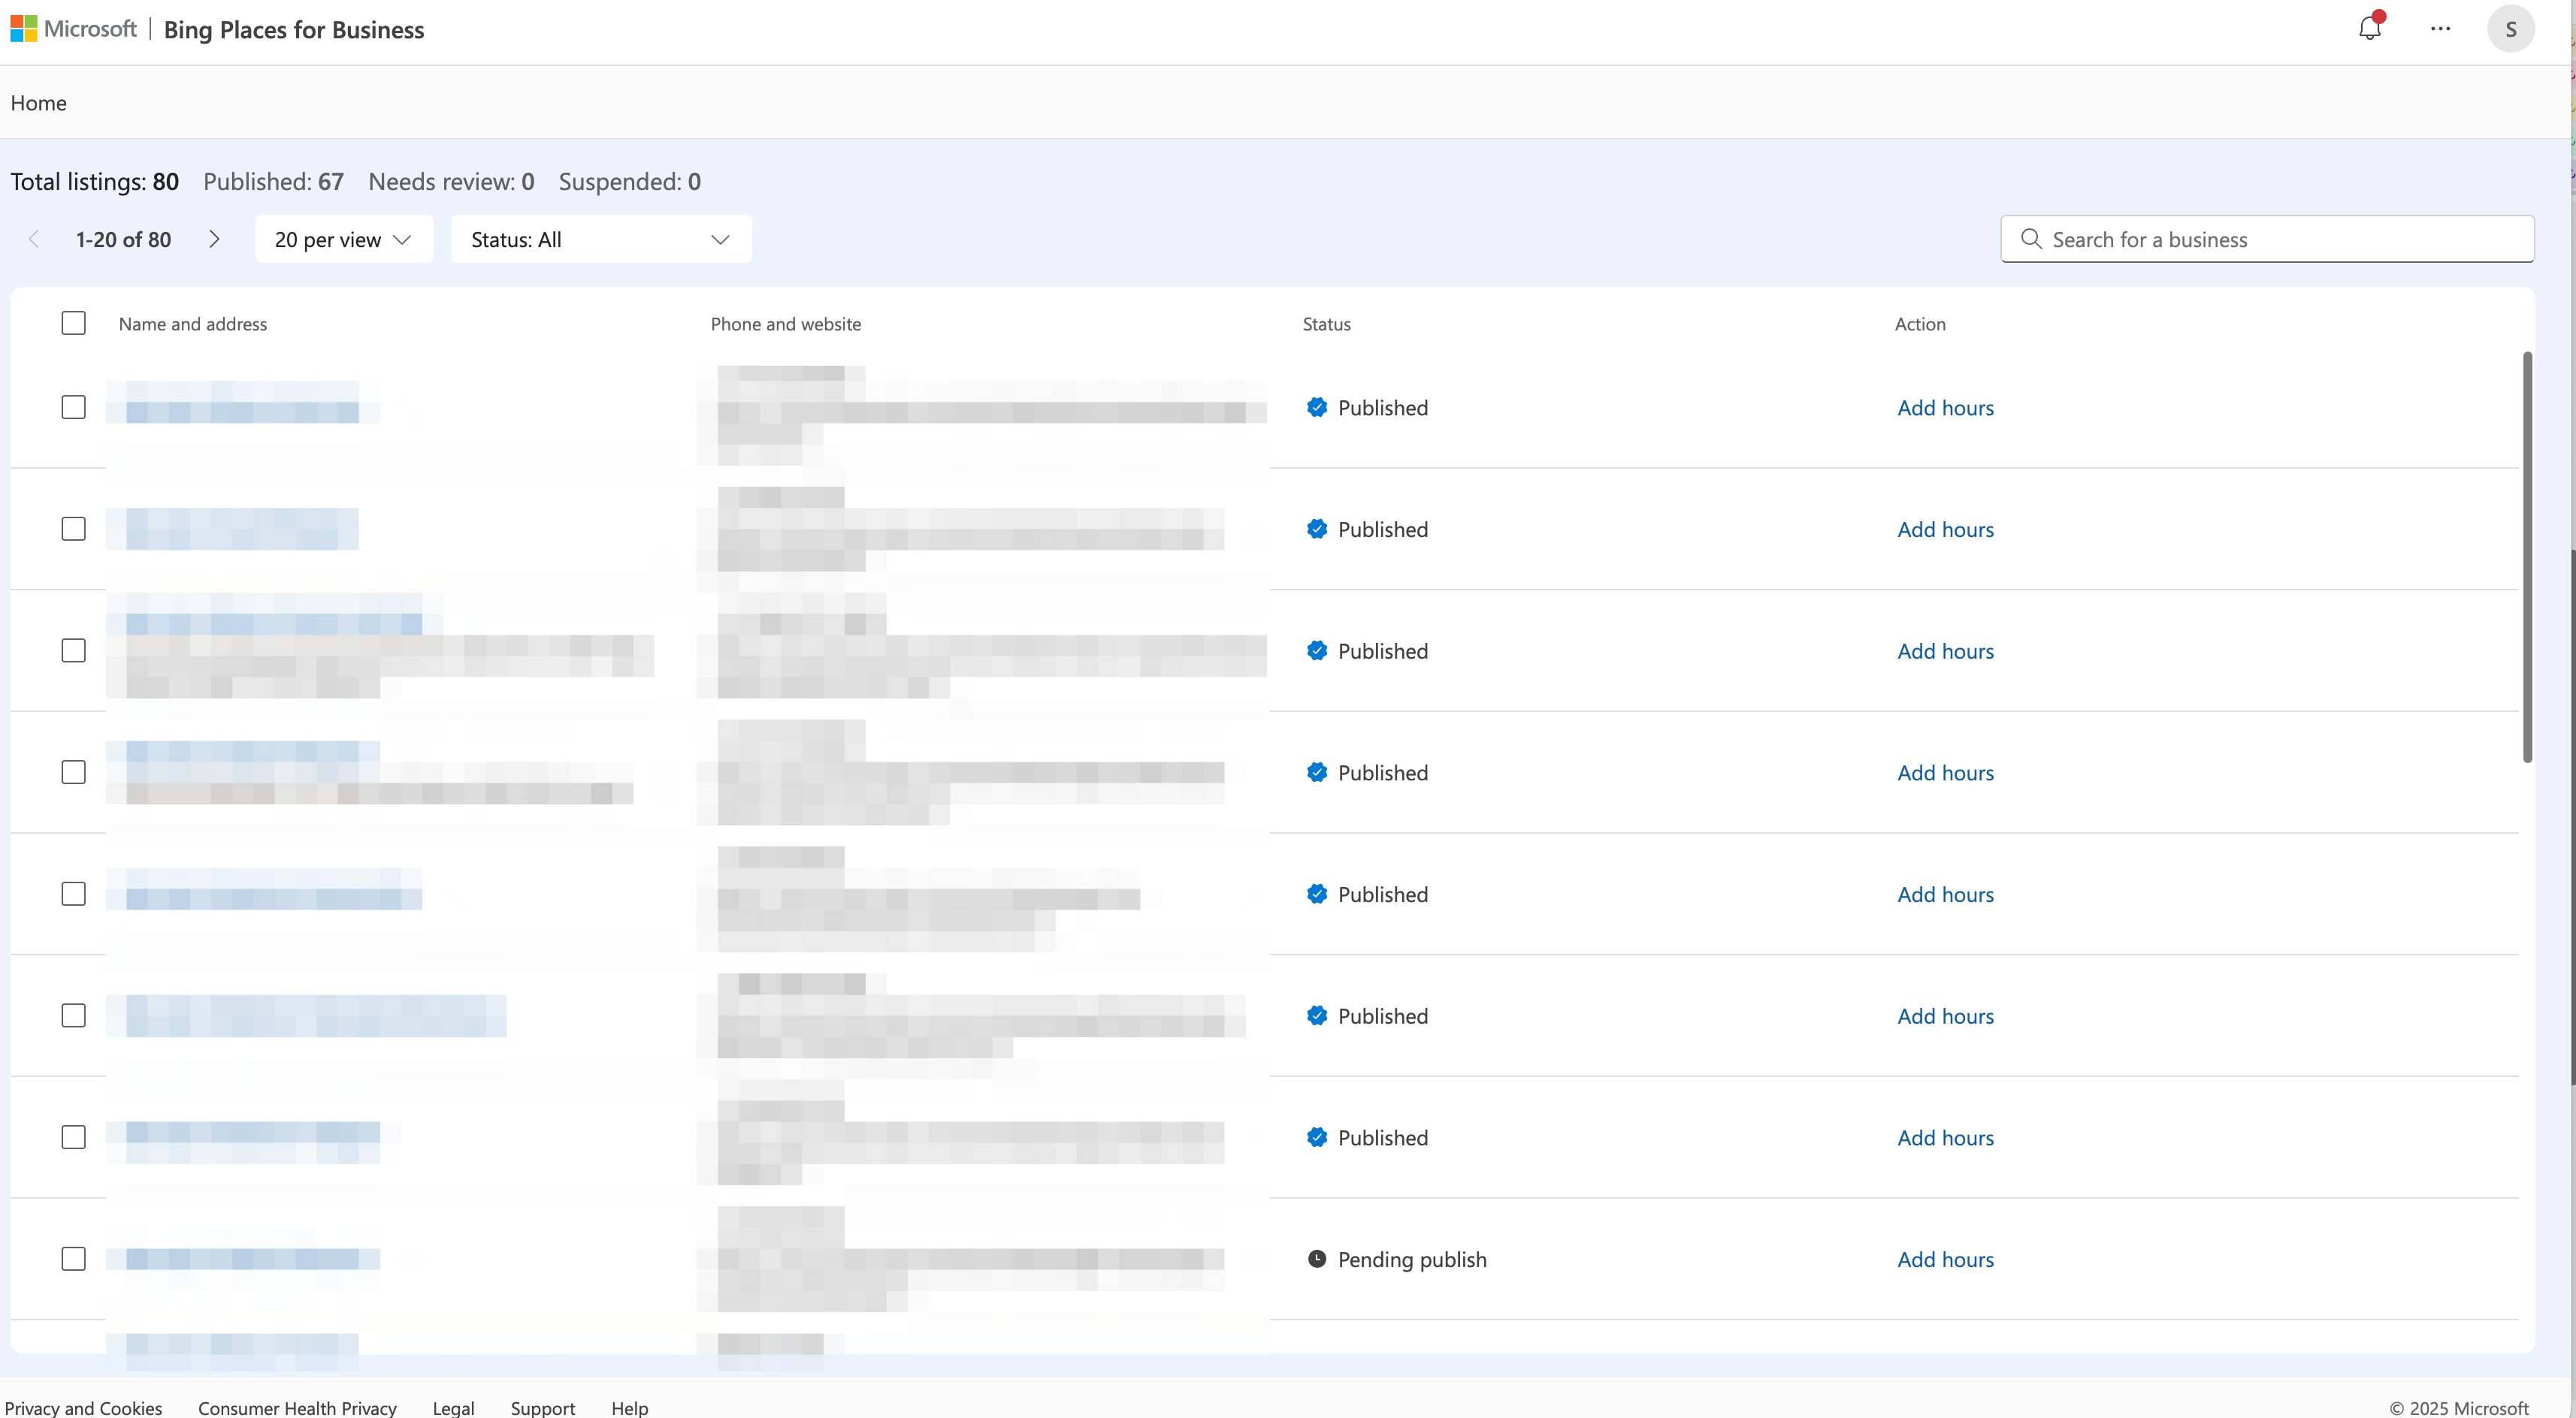The image size is (2576, 1418).
Task: Go to next page of listings
Action: click(214, 239)
